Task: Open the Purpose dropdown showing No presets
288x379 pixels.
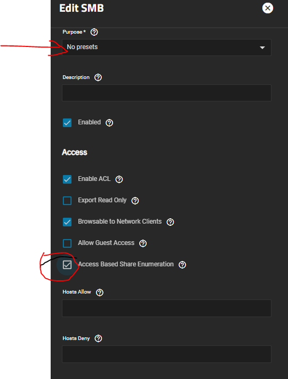Action: (166, 48)
